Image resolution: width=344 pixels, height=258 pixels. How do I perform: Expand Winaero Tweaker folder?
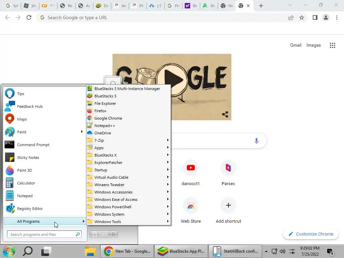[x=129, y=185]
